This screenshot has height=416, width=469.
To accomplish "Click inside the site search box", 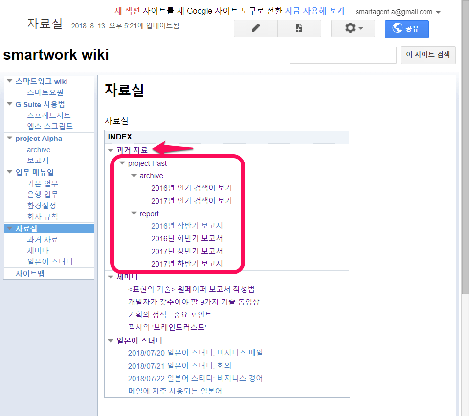I will click(x=343, y=55).
